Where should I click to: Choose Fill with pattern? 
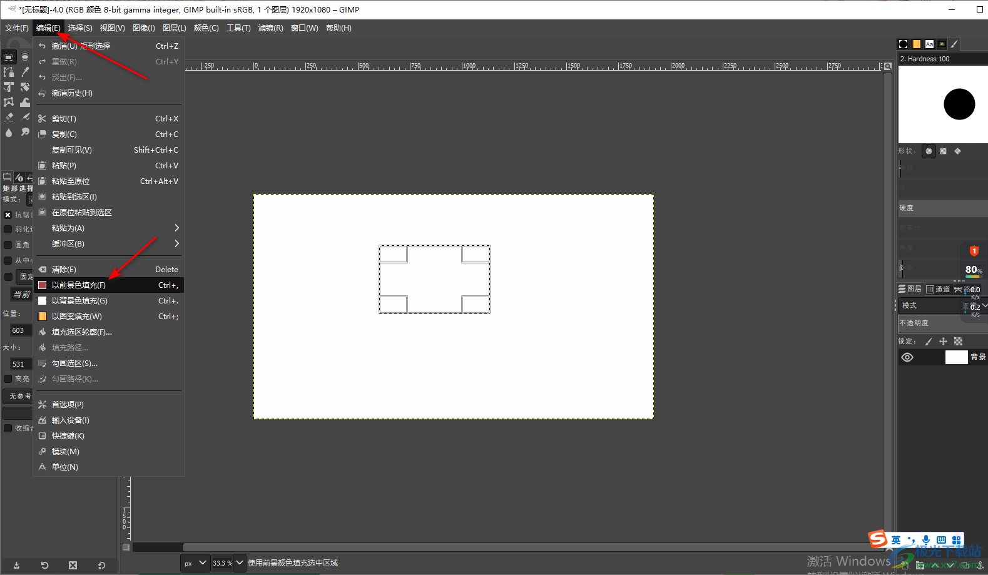click(x=109, y=317)
